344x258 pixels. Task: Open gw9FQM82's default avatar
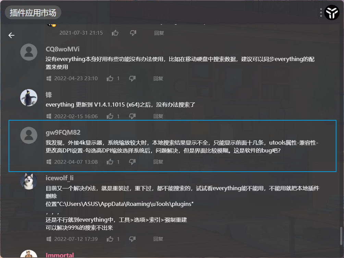(29, 135)
